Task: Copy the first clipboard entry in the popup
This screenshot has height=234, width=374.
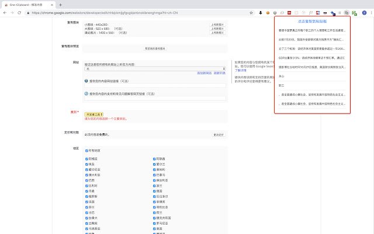Action: pyautogui.click(x=312, y=30)
